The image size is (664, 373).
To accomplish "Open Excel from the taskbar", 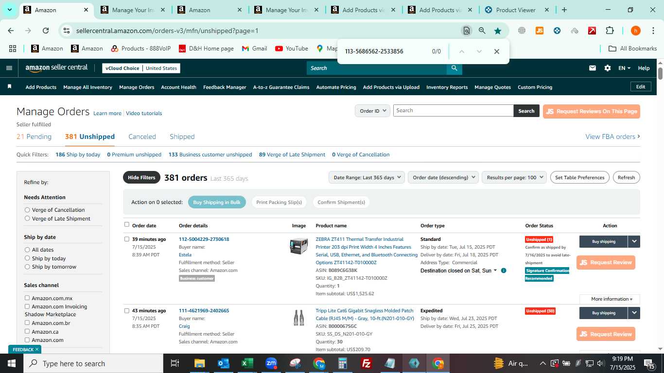I will [247, 363].
